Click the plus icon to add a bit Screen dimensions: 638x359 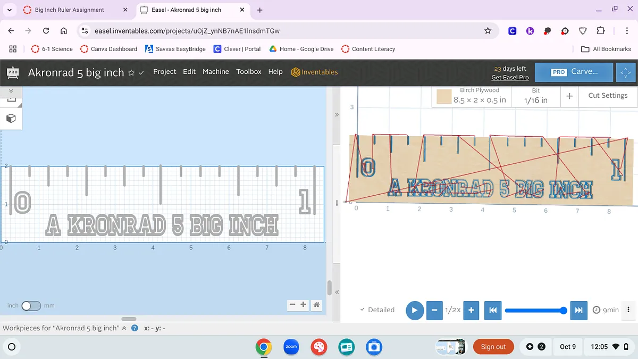(x=569, y=96)
